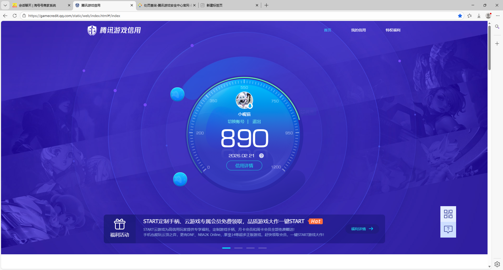The image size is (503, 270).
Task: Open the customize sidebar plus icon
Action: 497,43
